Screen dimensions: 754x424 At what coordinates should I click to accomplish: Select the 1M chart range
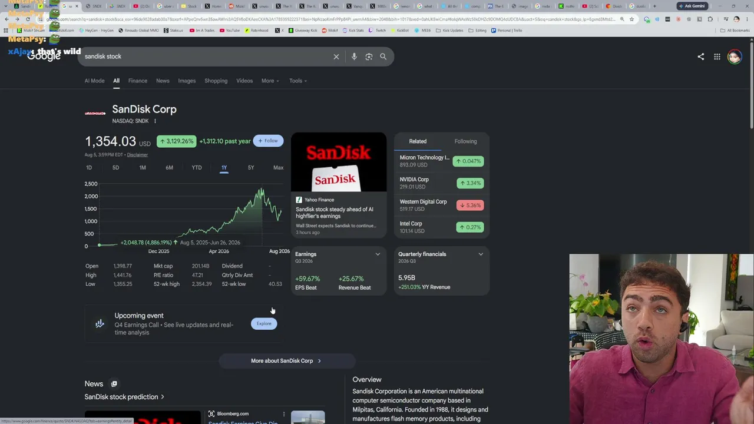click(143, 168)
